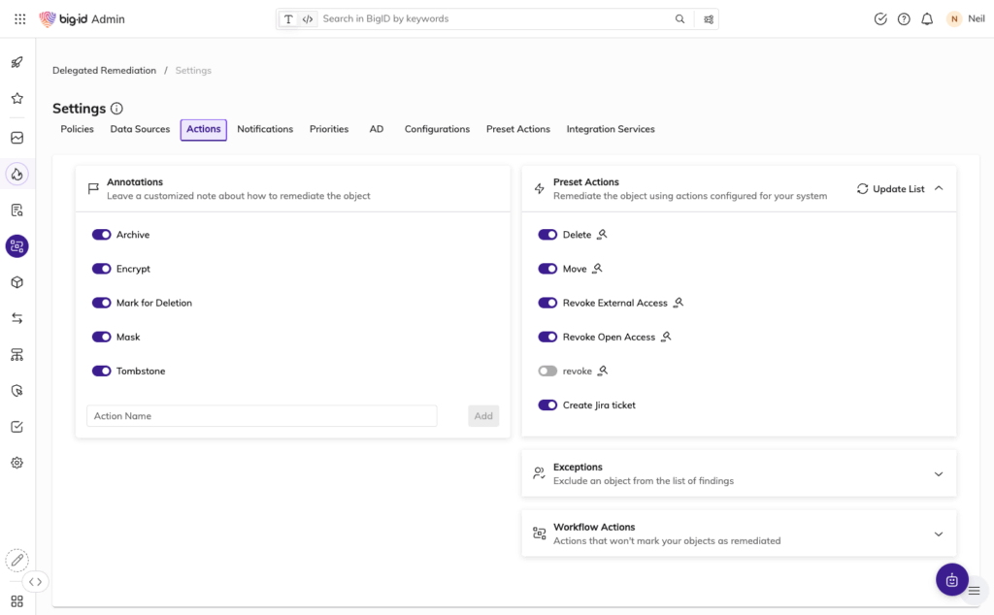The image size is (994, 615).
Task: Click the rocket icon in left sidebar
Action: 17,63
